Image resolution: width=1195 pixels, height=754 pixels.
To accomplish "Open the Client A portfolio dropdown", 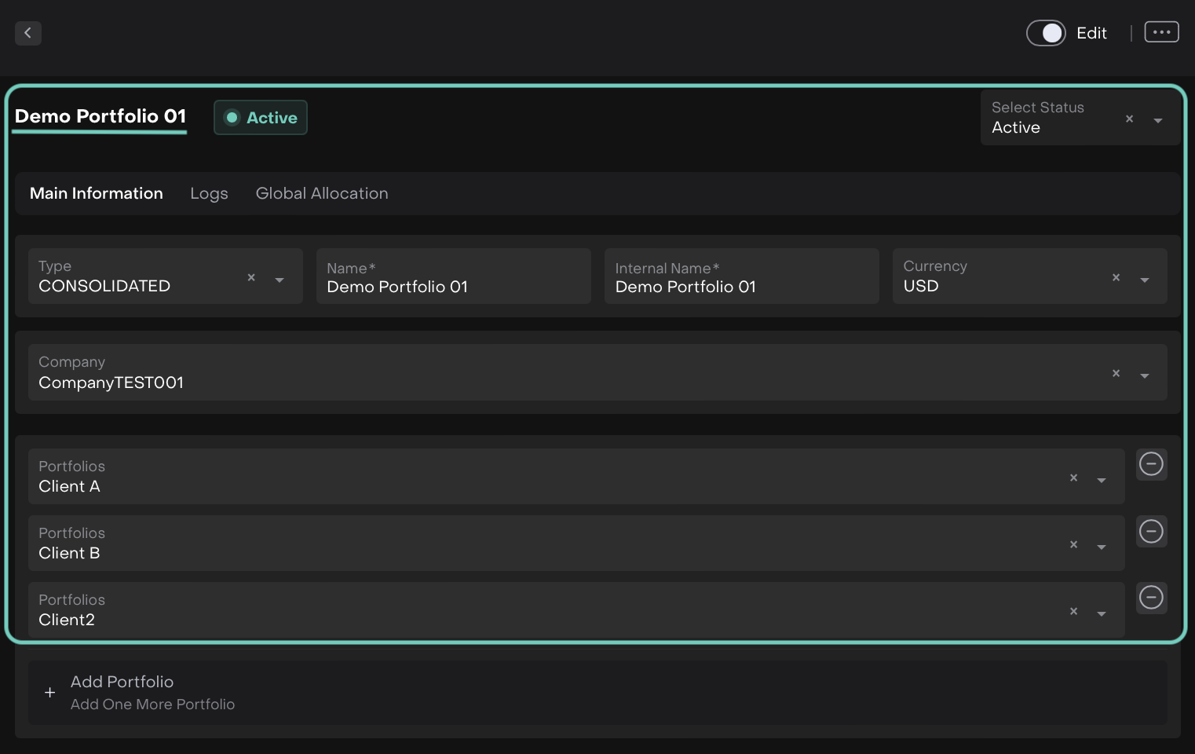I will coord(1102,480).
